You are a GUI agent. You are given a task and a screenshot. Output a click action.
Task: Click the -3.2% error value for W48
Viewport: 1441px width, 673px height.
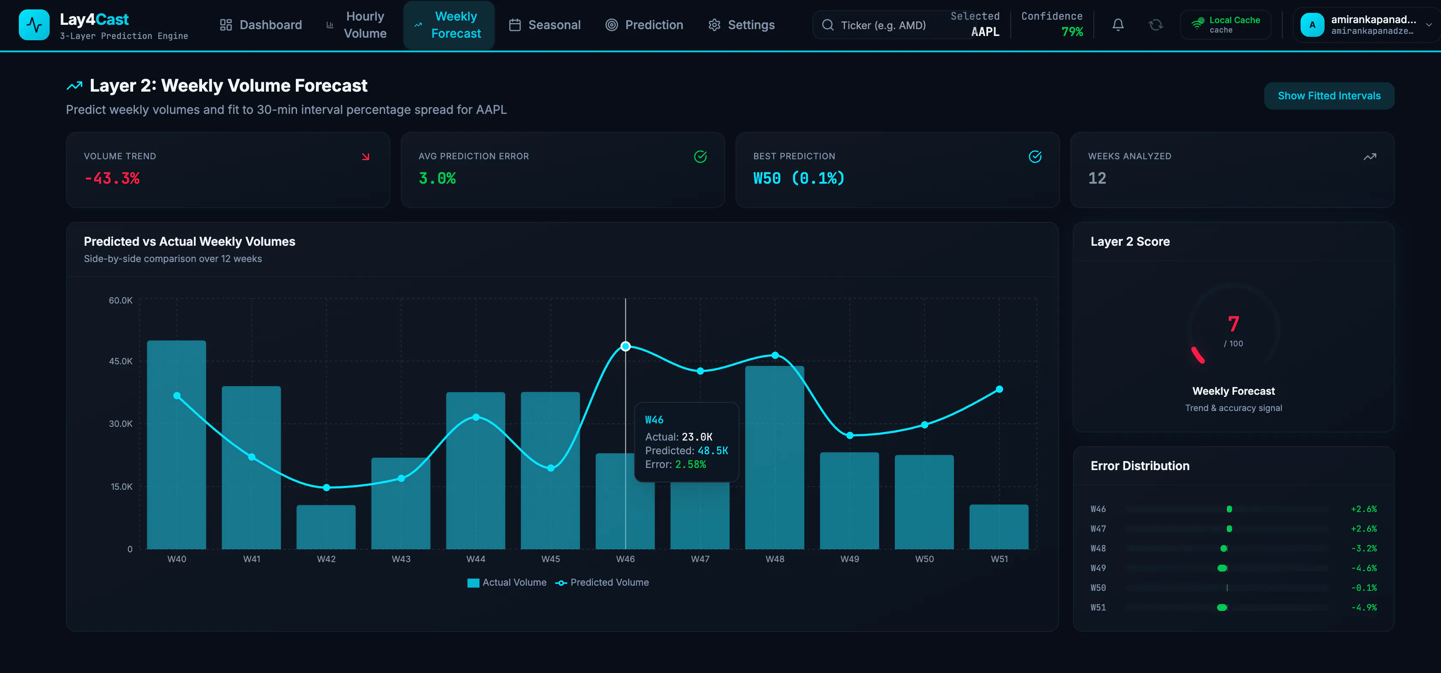[x=1364, y=548]
